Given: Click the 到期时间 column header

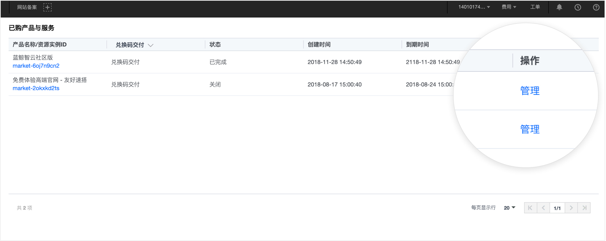Looking at the screenshot, I should pyautogui.click(x=417, y=44).
